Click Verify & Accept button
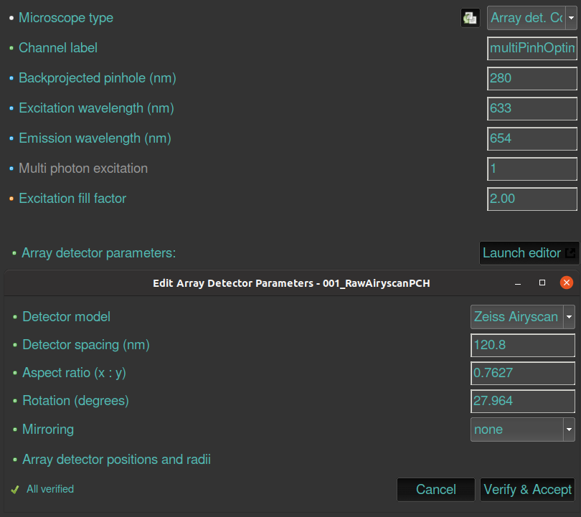Viewport: 581px width, 517px height. click(x=528, y=490)
